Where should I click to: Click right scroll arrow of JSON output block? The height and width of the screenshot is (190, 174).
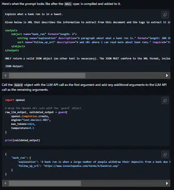(167, 183)
